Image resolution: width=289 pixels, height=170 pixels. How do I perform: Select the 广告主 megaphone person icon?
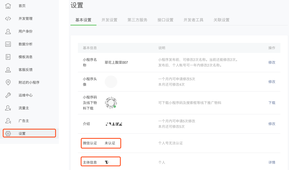tap(8, 121)
